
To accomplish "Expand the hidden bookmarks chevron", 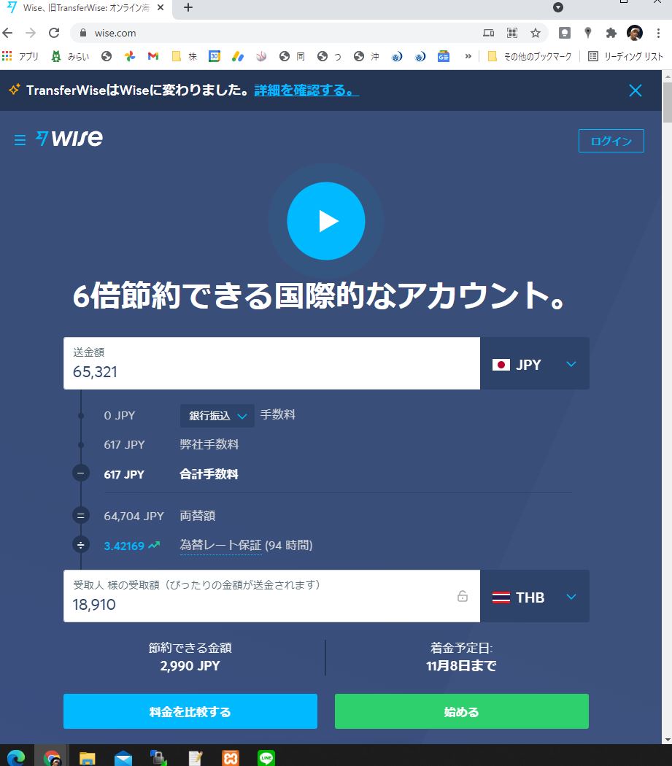I will coord(468,56).
